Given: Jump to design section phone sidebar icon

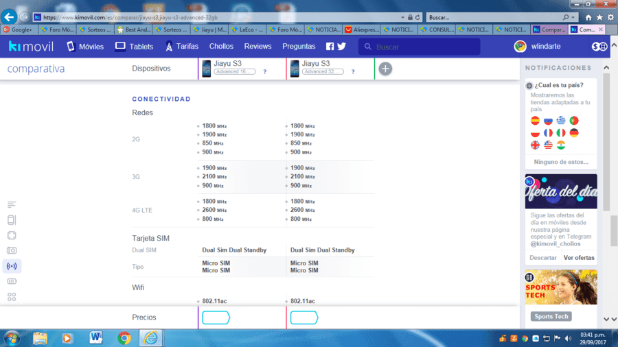Looking at the screenshot, I should [12, 220].
